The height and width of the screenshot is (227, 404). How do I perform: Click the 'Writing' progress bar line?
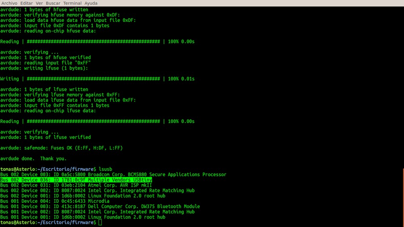(x=97, y=79)
